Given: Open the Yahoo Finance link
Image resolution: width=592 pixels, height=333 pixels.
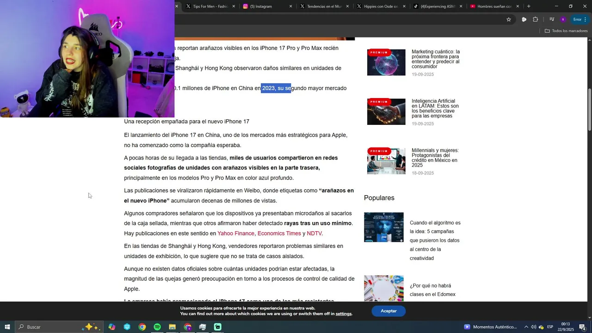Looking at the screenshot, I should [x=236, y=234].
